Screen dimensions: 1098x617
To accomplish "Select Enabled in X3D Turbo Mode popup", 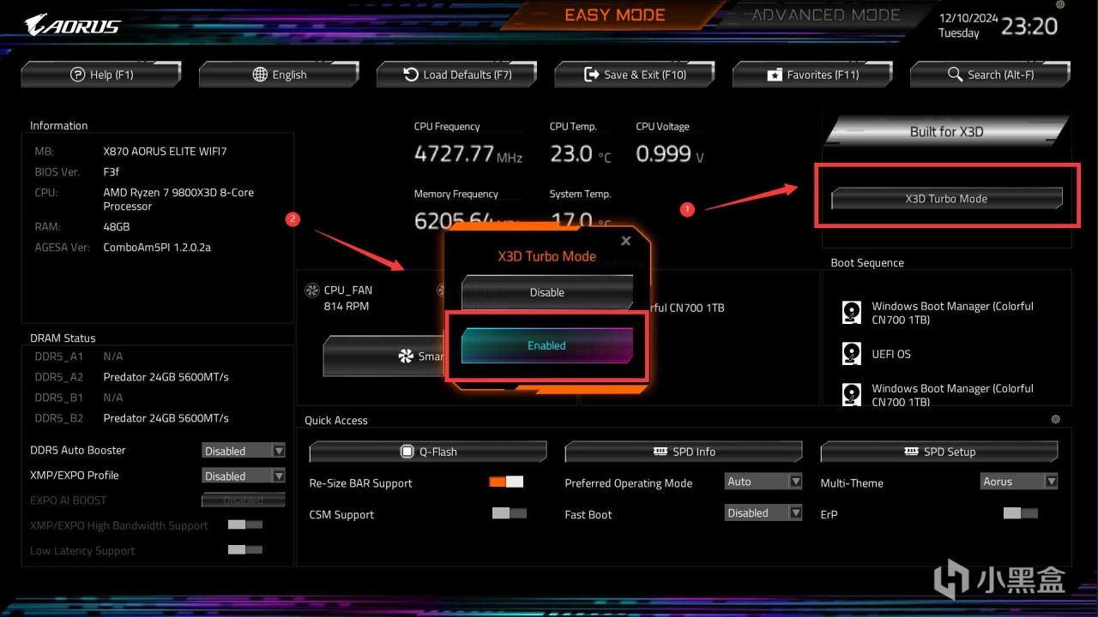I will 547,345.
